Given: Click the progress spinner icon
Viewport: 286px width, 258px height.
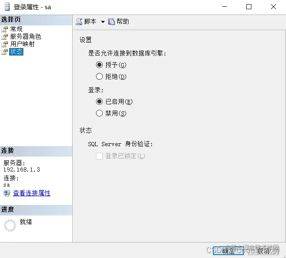Looking at the screenshot, I should (10, 225).
